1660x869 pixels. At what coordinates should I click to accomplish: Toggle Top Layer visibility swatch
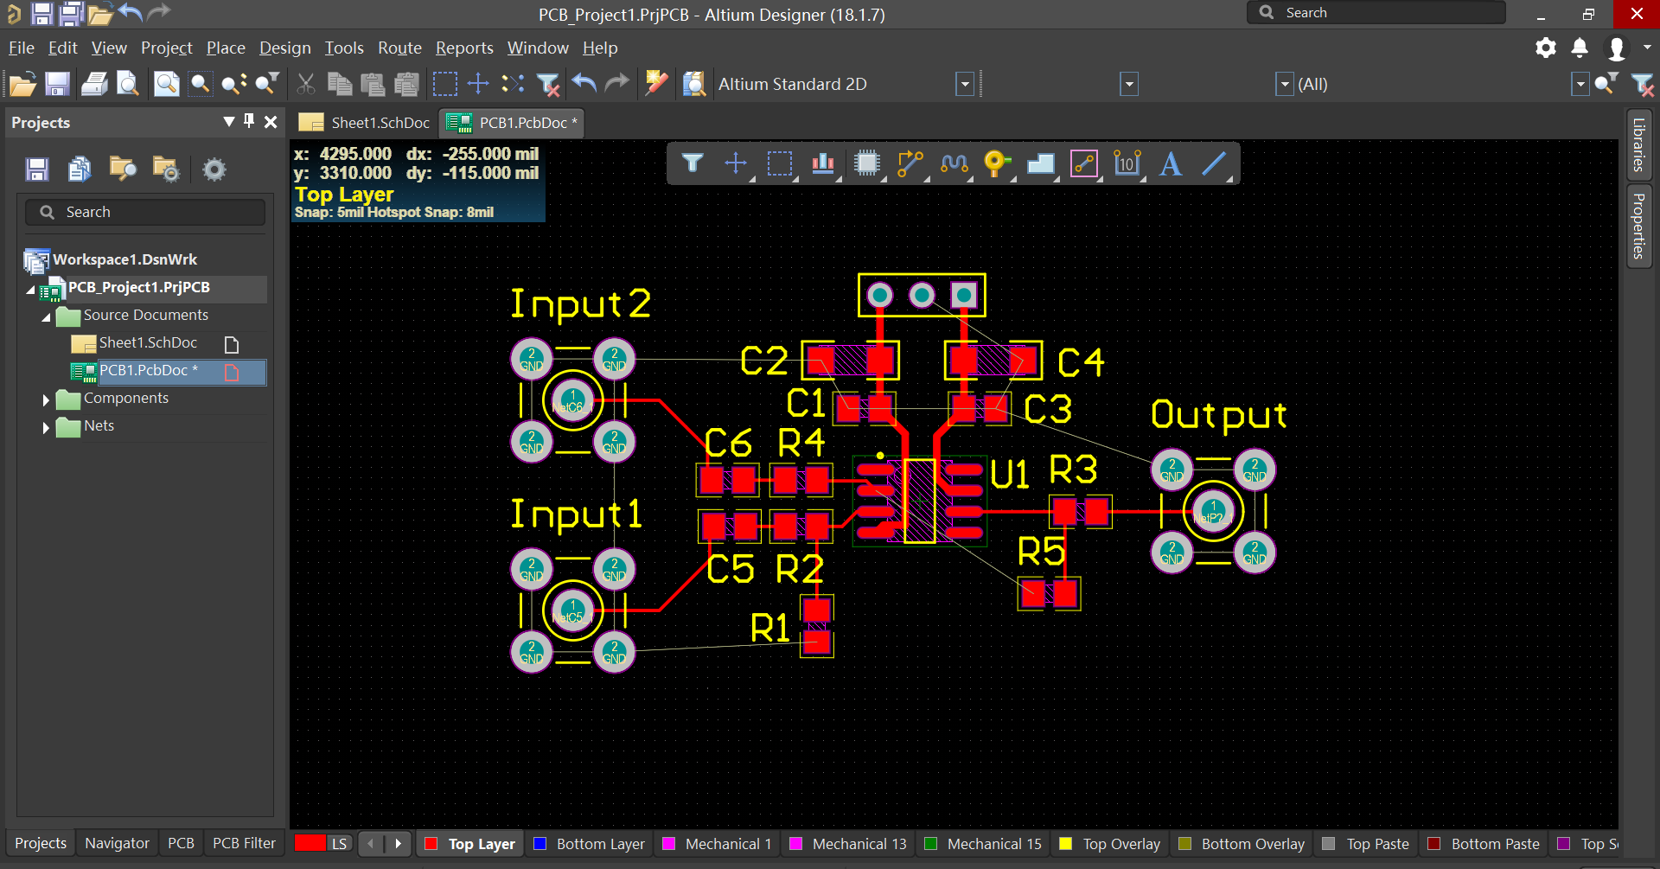pos(431,844)
